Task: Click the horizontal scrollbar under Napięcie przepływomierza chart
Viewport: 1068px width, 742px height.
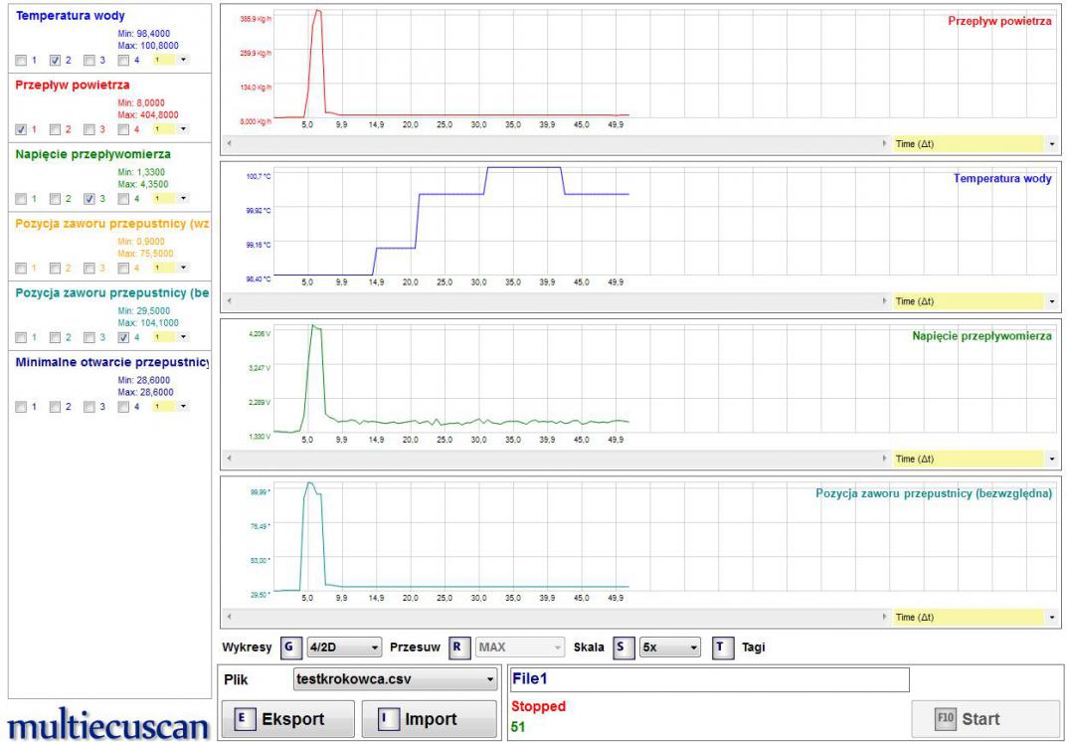Action: coord(557,459)
